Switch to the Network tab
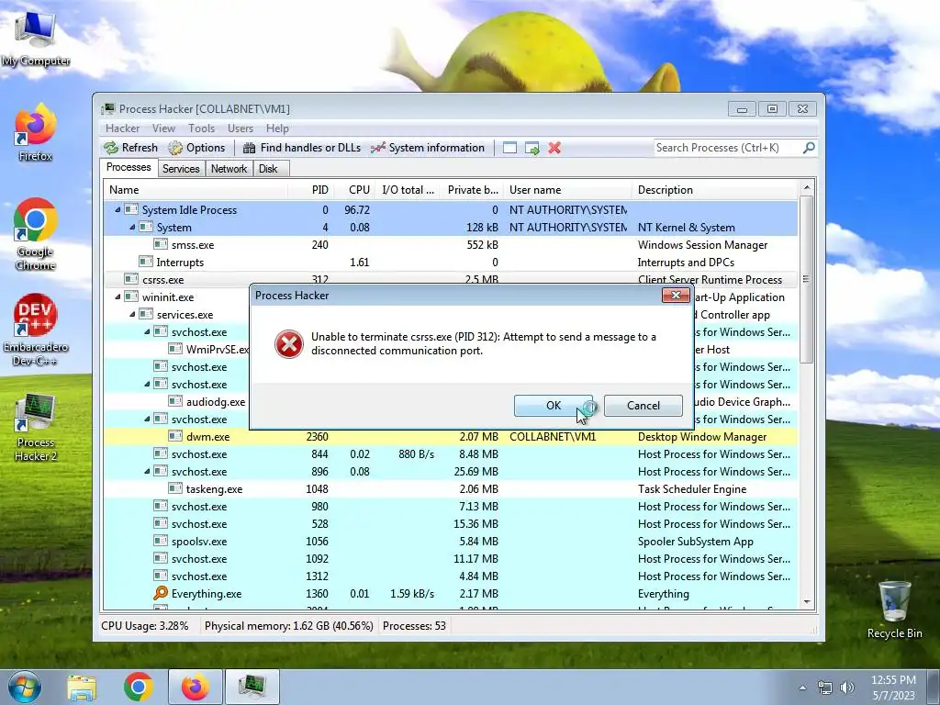This screenshot has width=940, height=705. click(x=229, y=169)
